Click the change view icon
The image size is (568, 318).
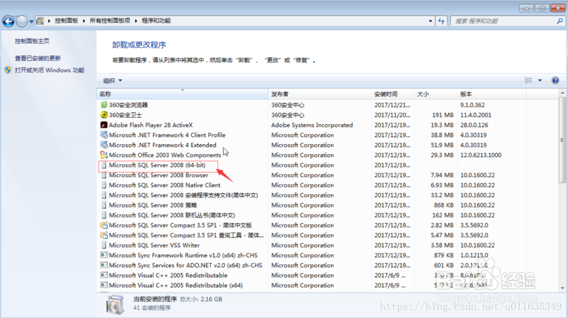tap(528, 81)
